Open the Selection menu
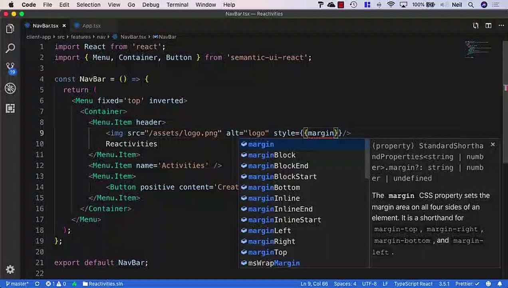The width and height of the screenshot is (508, 288). [x=88, y=5]
